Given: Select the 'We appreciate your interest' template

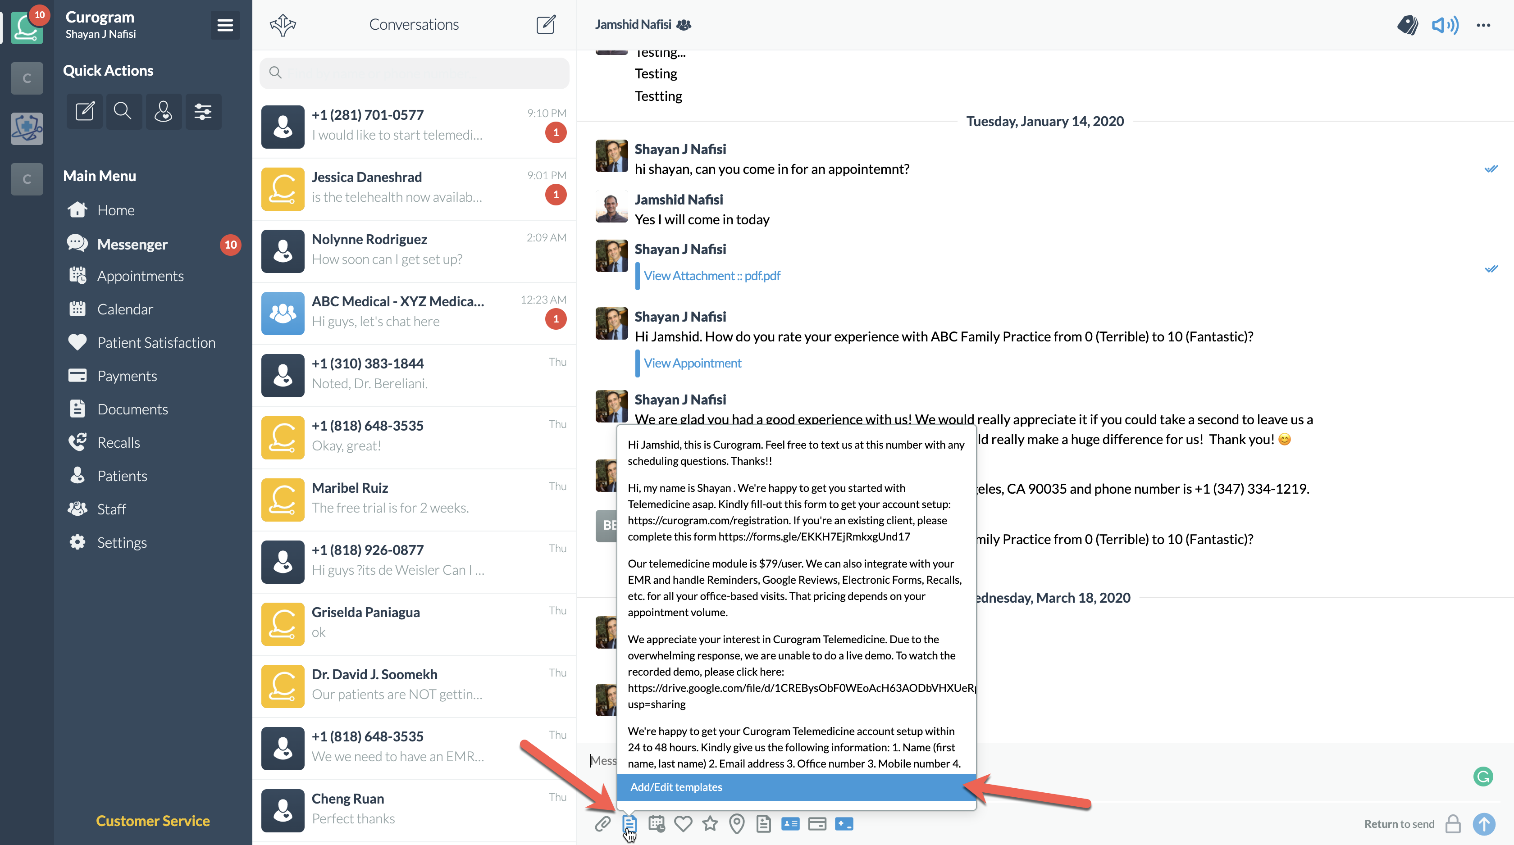Looking at the screenshot, I should coord(796,671).
